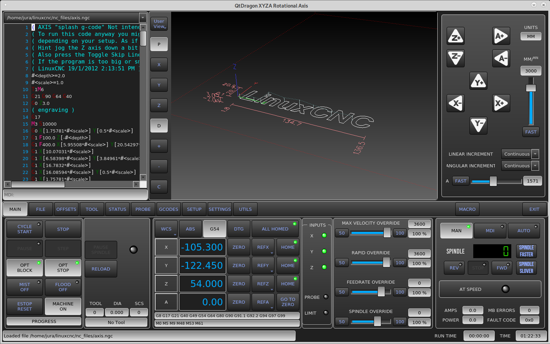The width and height of the screenshot is (550, 344).
Task: Open REFX dropdown button
Action: [263, 247]
